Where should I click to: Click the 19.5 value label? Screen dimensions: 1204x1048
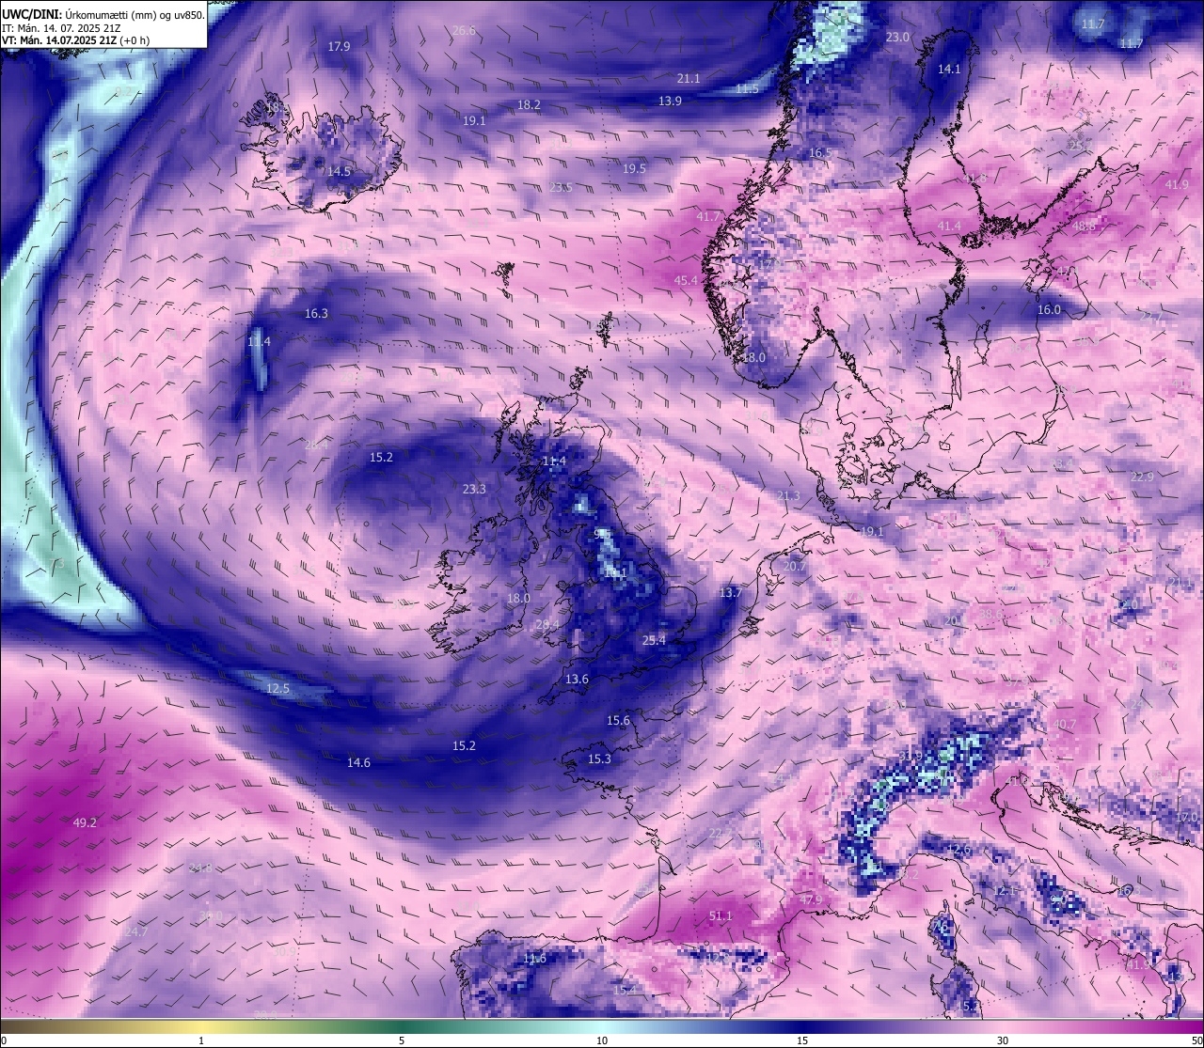click(x=634, y=168)
